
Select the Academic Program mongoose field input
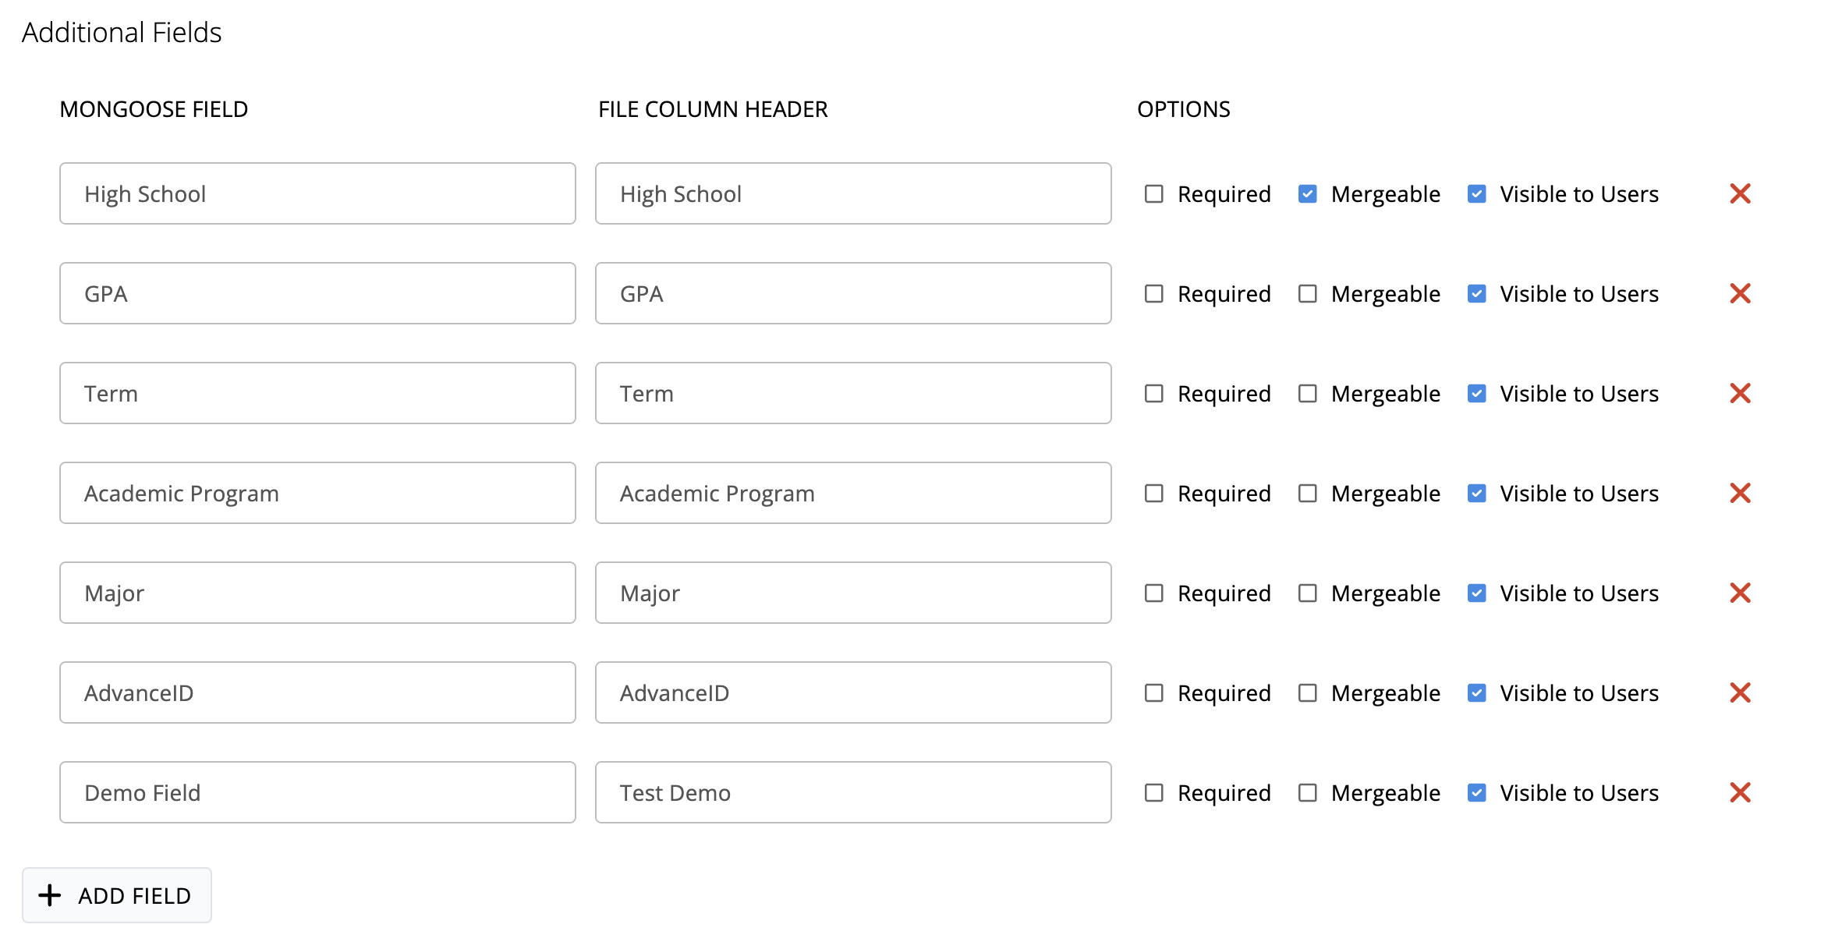[317, 493]
